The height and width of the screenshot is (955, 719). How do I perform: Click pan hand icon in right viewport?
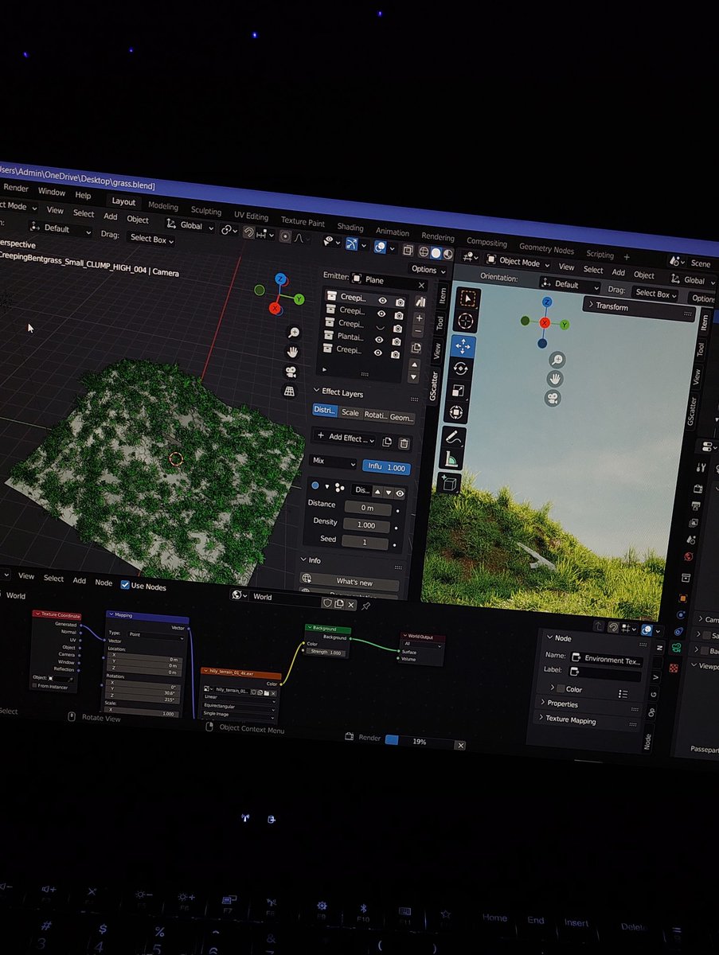pyautogui.click(x=555, y=380)
